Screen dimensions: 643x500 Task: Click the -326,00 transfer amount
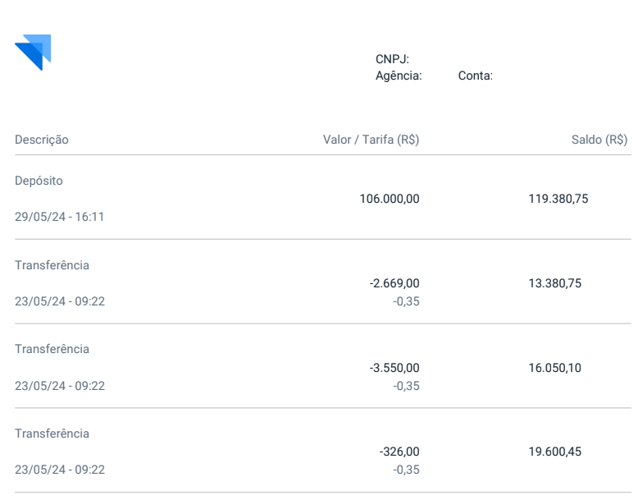[x=399, y=452]
